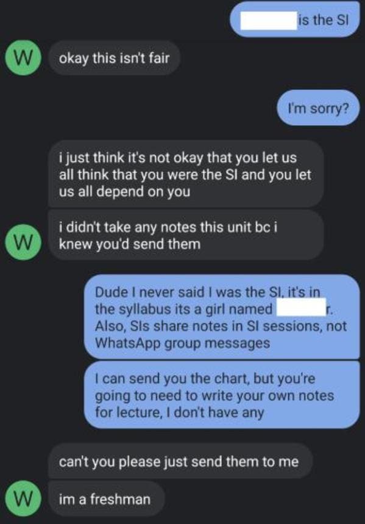Tap the message starting 'i just think it's not okay'

click(186, 174)
